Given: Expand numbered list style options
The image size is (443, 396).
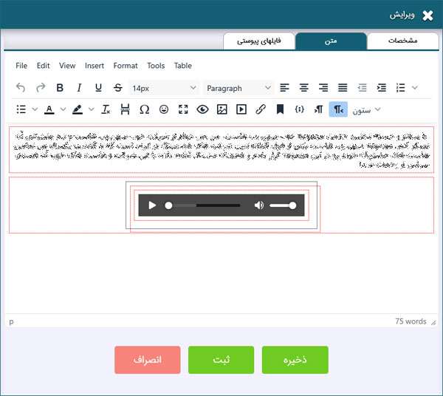Looking at the screenshot, I should [x=414, y=88].
